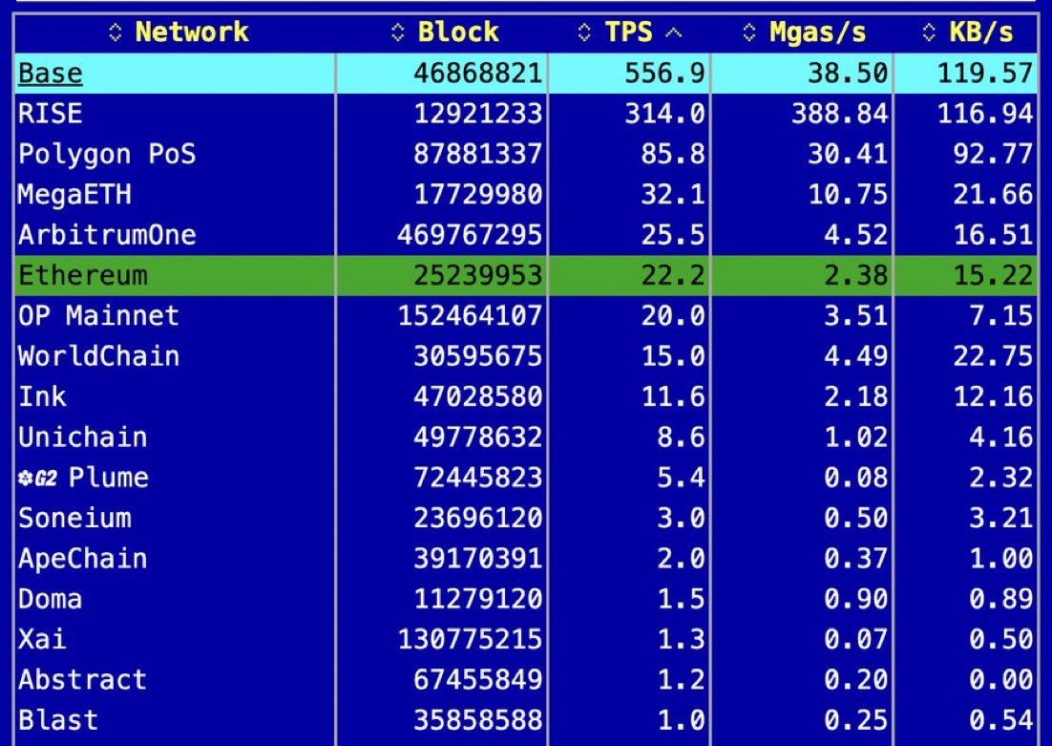Click the sort arrows icon beside TPS

584,32
